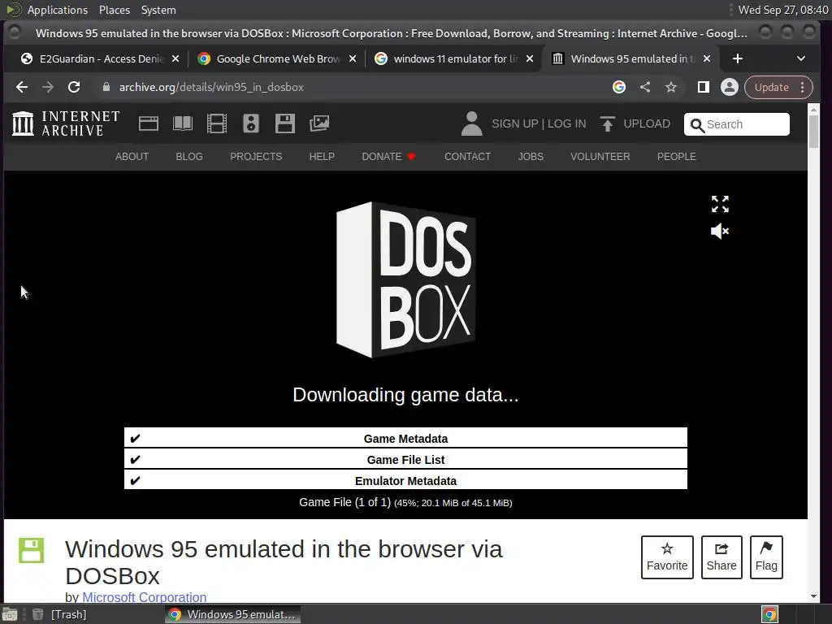Expand the tab search dropdown arrow
The image size is (832, 624).
801,58
